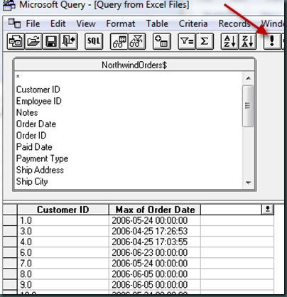Screen dimensions: 287x297
Task: Click the Return Data door icon
Action: click(69, 41)
